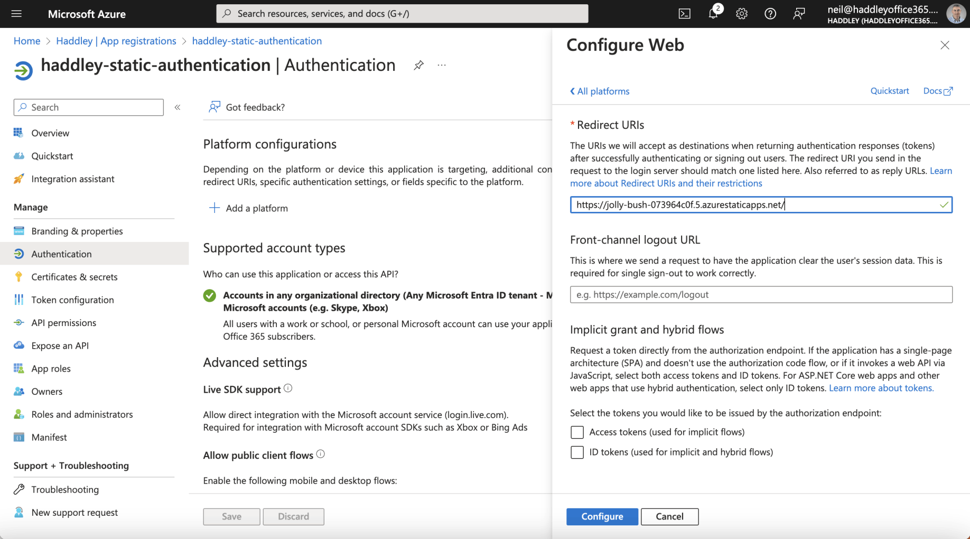The width and height of the screenshot is (970, 539).
Task: Collapse the left sidebar menu
Action: click(178, 107)
